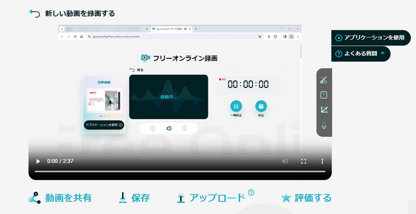416x214 pixels.
Task: Click the browser address bar in preview
Action: [175, 37]
